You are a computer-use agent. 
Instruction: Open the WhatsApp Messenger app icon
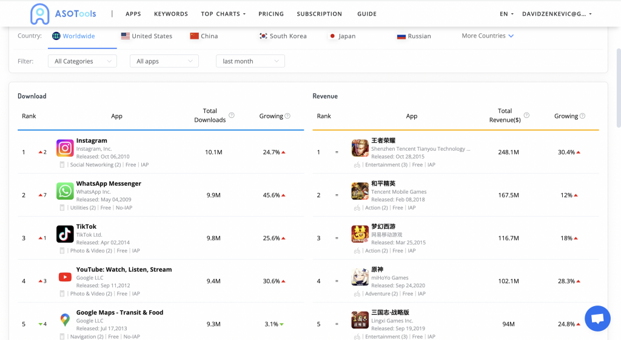coord(65,191)
